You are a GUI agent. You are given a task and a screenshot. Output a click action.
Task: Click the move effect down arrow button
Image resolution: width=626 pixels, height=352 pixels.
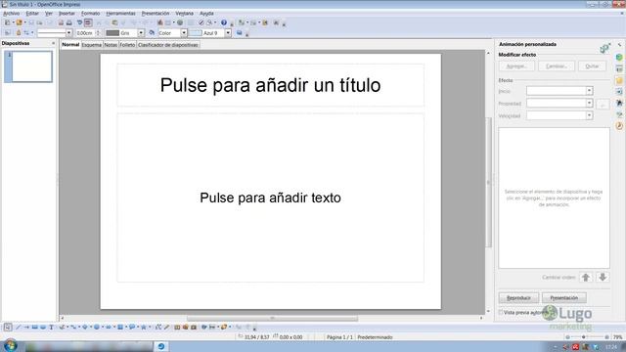click(x=603, y=277)
